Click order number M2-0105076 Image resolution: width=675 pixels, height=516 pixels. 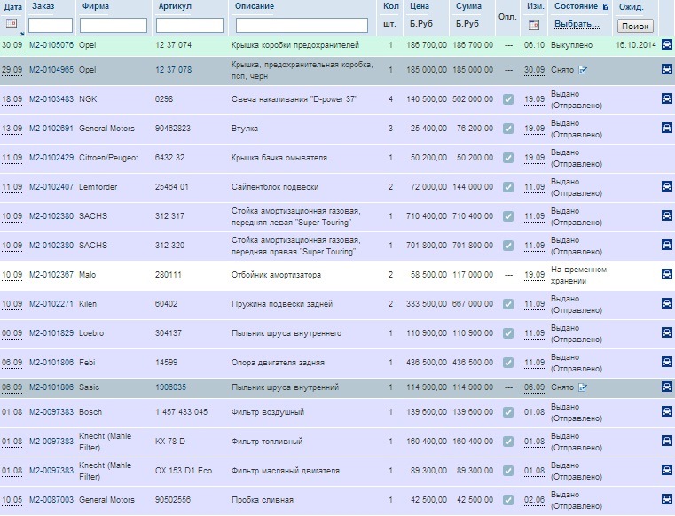point(51,45)
